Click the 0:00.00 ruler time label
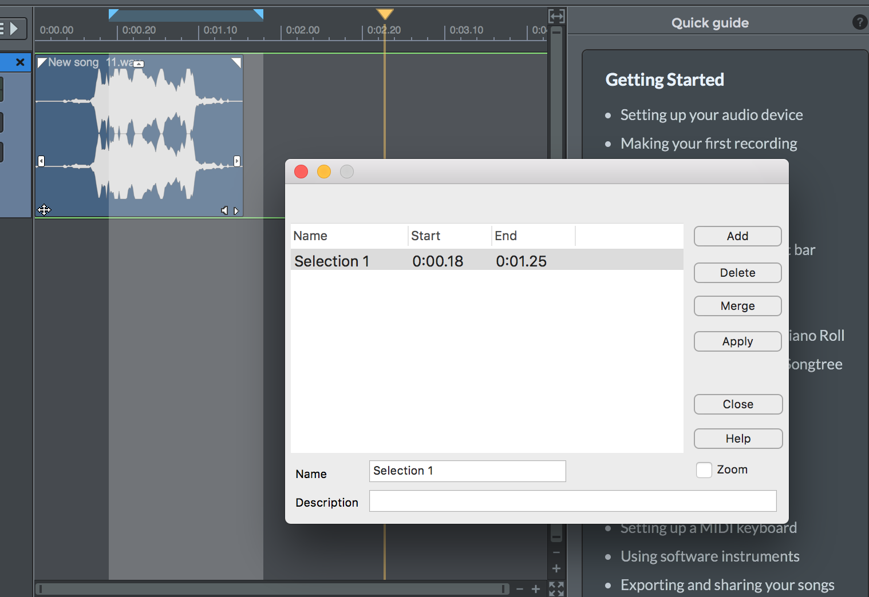869x597 pixels. 57,30
